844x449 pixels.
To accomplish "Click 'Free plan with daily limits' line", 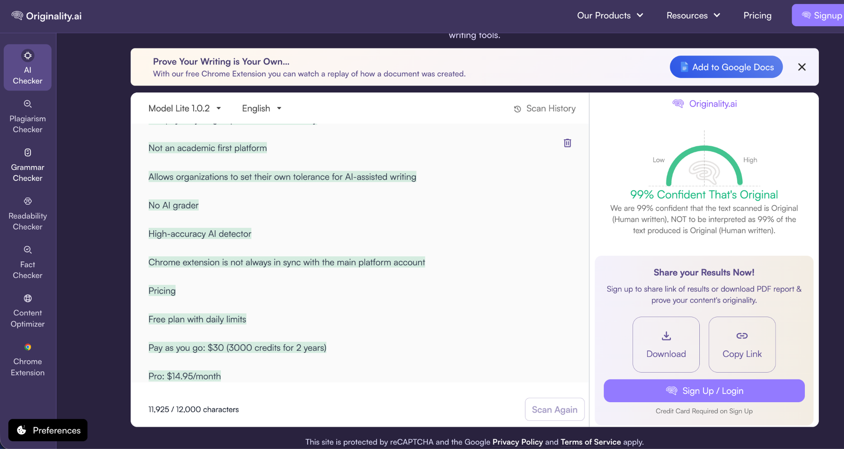I will (x=197, y=319).
